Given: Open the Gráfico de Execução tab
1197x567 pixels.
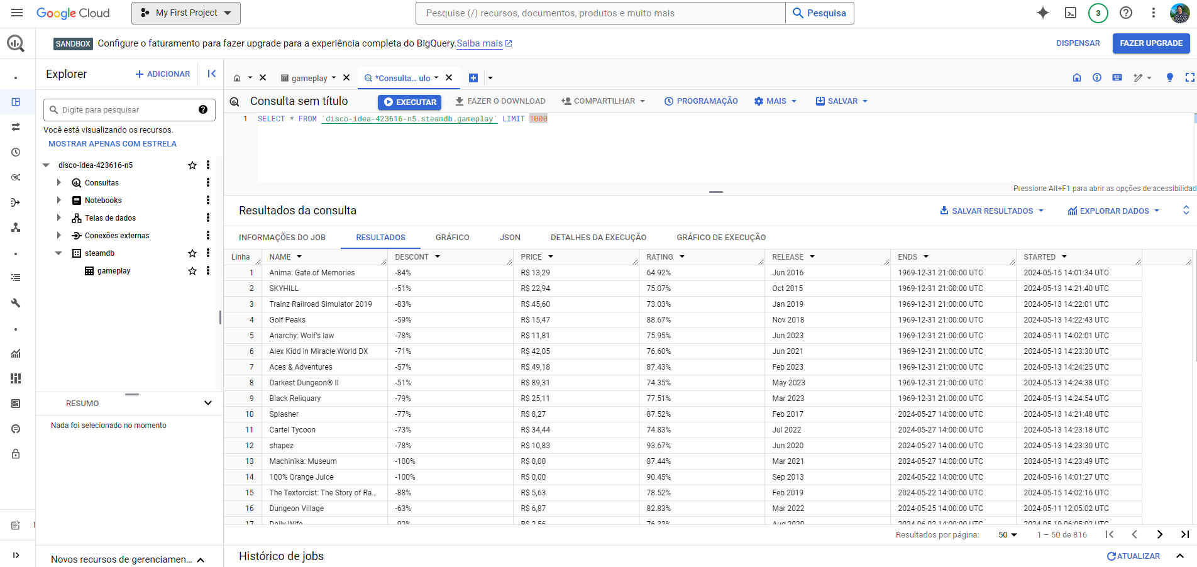Looking at the screenshot, I should tap(721, 238).
